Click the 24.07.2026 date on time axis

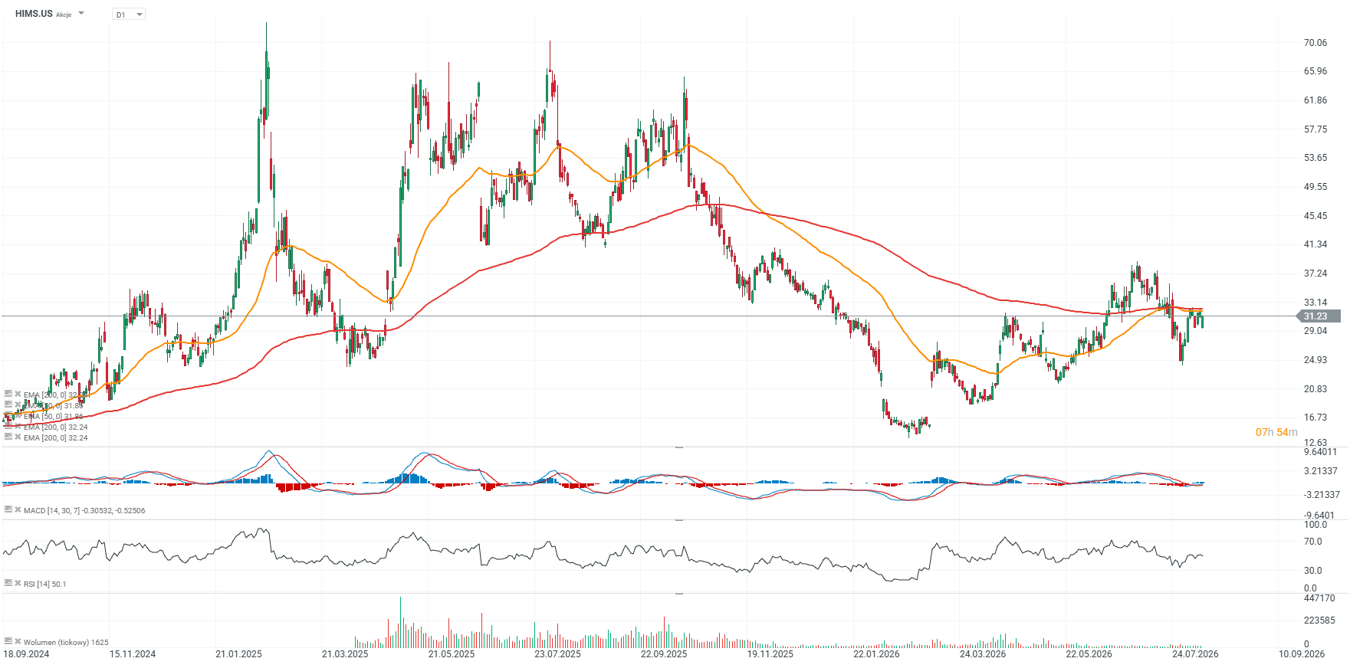pos(1195,654)
